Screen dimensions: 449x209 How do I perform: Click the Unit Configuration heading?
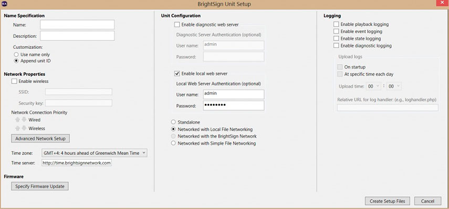coord(181,16)
